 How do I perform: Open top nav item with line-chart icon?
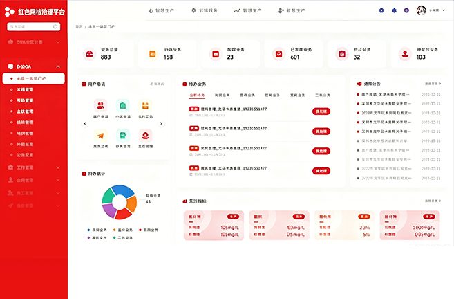point(247,11)
